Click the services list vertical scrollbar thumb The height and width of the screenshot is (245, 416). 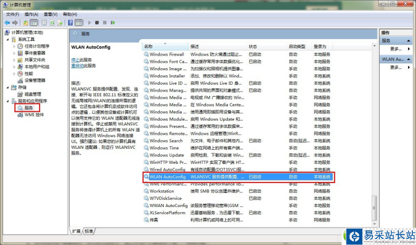pyautogui.click(x=374, y=208)
